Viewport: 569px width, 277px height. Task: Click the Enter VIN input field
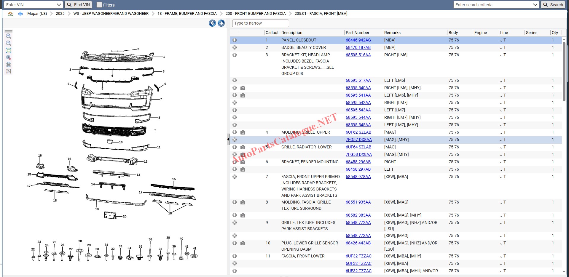[29, 5]
